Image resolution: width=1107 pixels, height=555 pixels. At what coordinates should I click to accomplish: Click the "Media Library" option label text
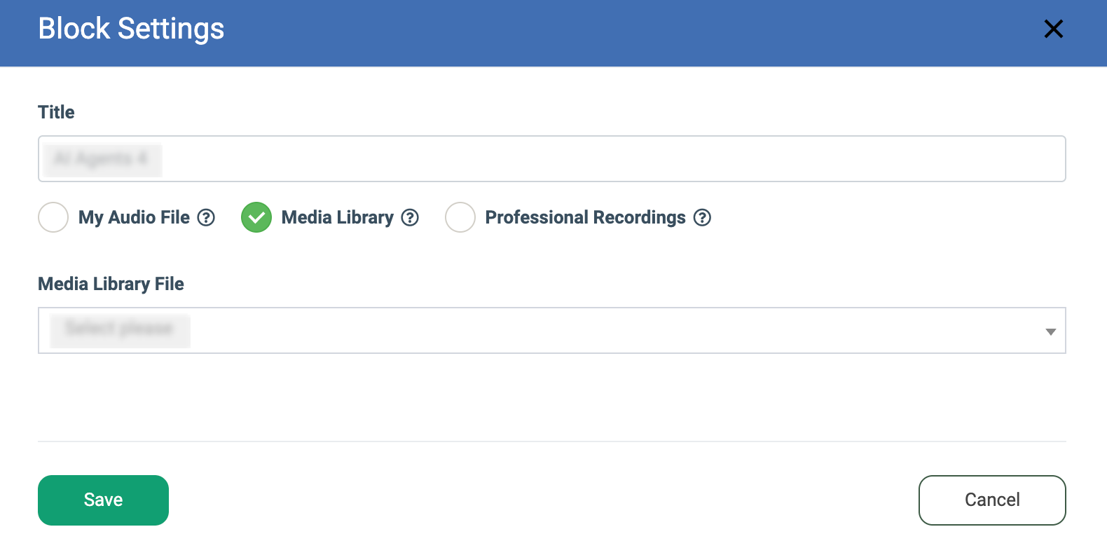point(337,217)
